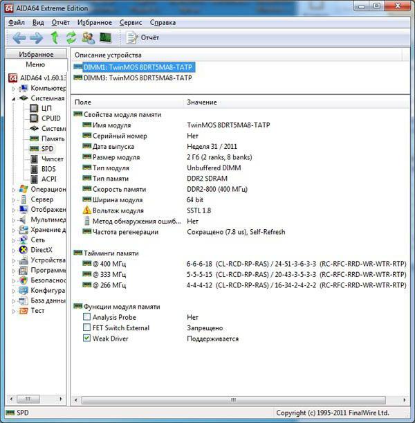Click the DirectX tree icon
Viewport: 415px width, 423px height.
(x=24, y=250)
